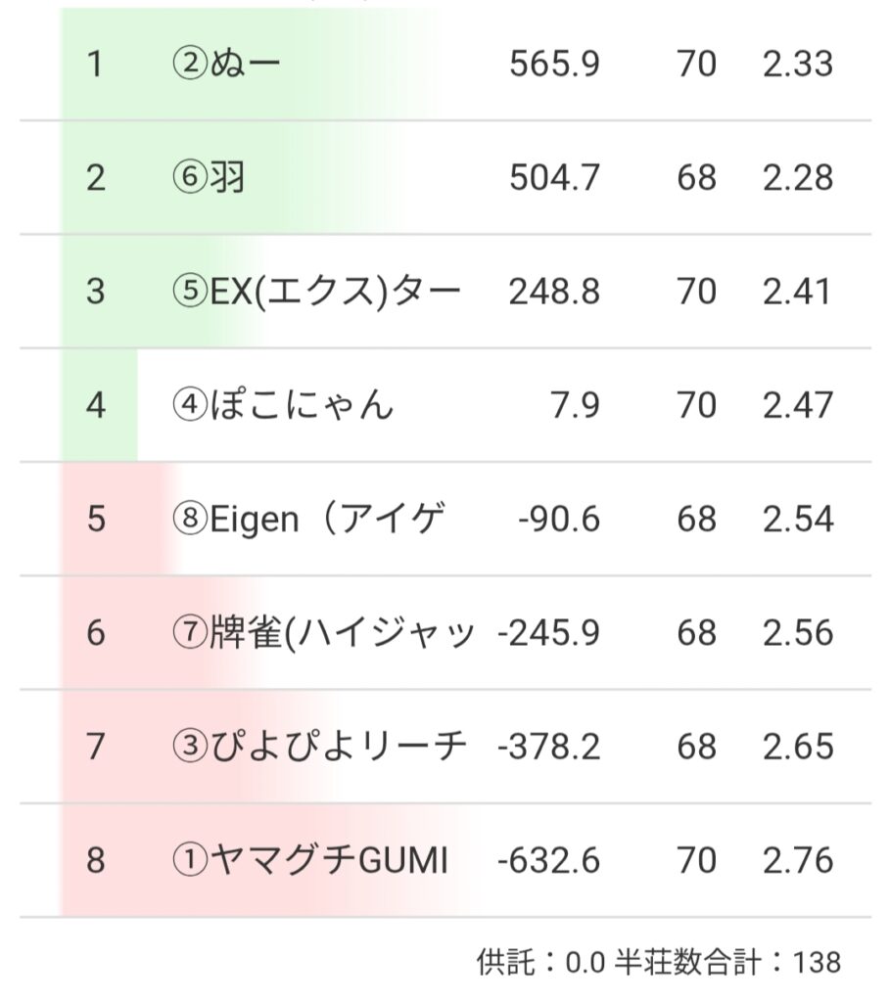Image resolution: width=889 pixels, height=1002 pixels.
Task: Click the 565.9 score value
Action: tap(554, 65)
